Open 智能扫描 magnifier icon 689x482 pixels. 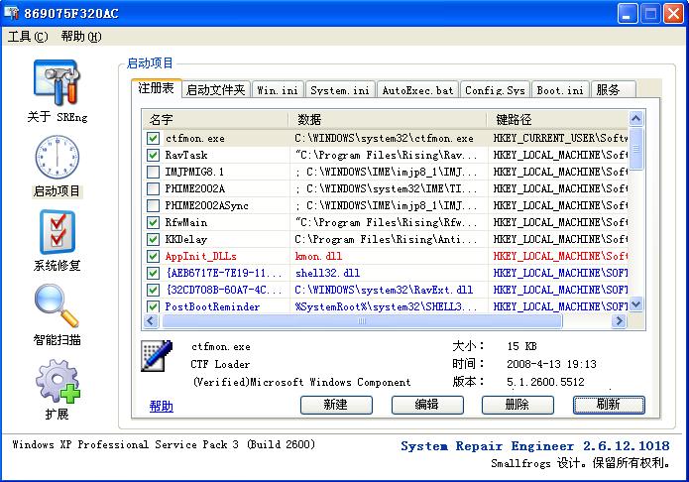[57, 305]
